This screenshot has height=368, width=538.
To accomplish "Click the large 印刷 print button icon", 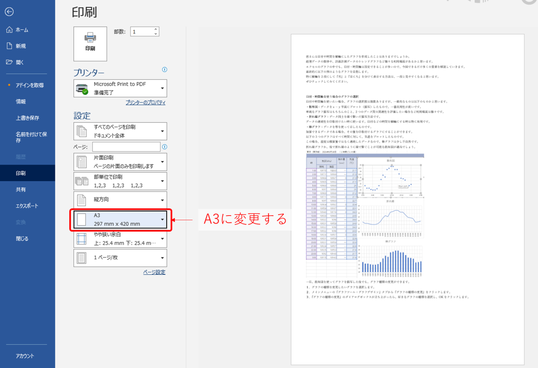I will coord(90,43).
